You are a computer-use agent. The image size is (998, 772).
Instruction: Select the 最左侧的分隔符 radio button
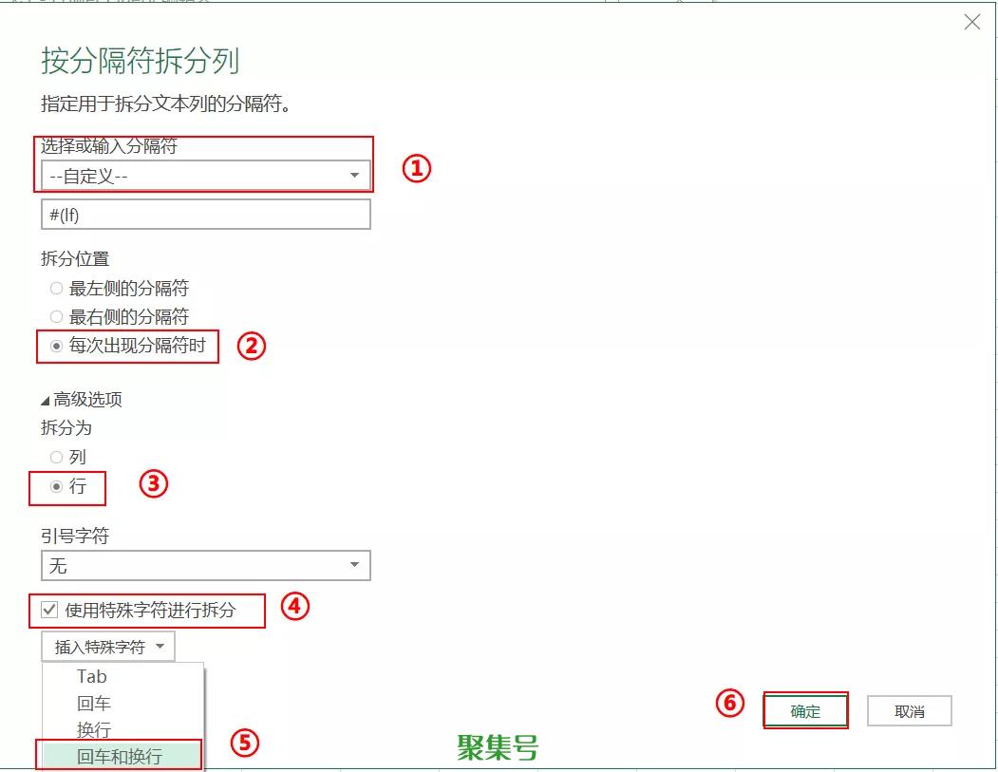[x=57, y=289]
